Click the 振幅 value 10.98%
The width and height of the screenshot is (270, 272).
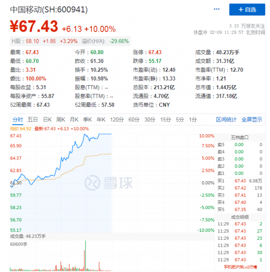point(99,79)
